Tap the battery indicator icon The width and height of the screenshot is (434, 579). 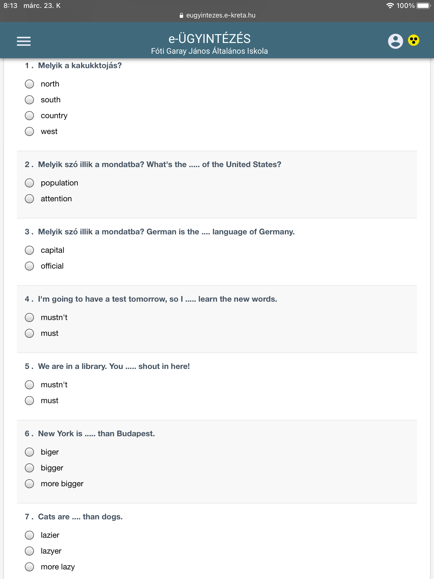[x=423, y=6]
